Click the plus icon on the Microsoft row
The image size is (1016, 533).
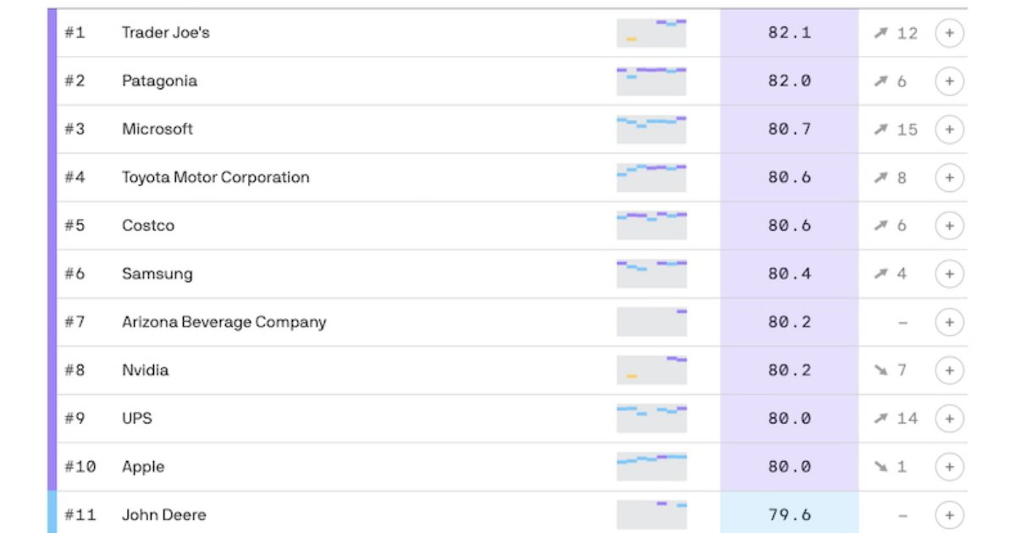coord(949,129)
